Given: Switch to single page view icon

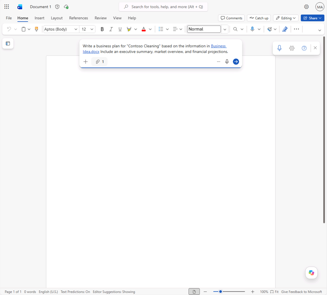Looking at the screenshot, I should 194,292.
